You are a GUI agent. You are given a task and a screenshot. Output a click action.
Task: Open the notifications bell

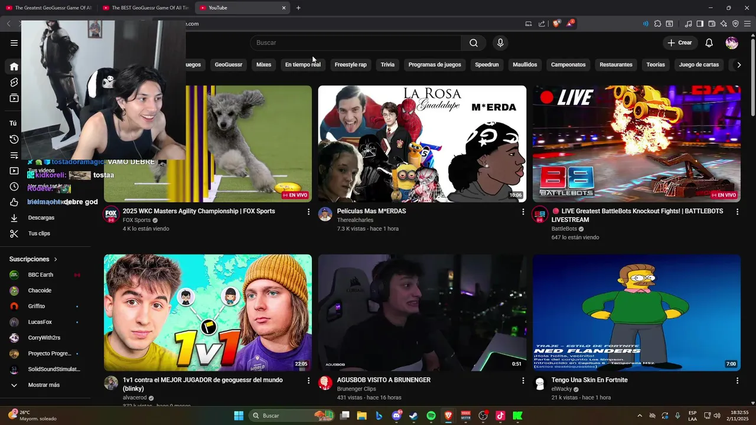[x=709, y=42]
